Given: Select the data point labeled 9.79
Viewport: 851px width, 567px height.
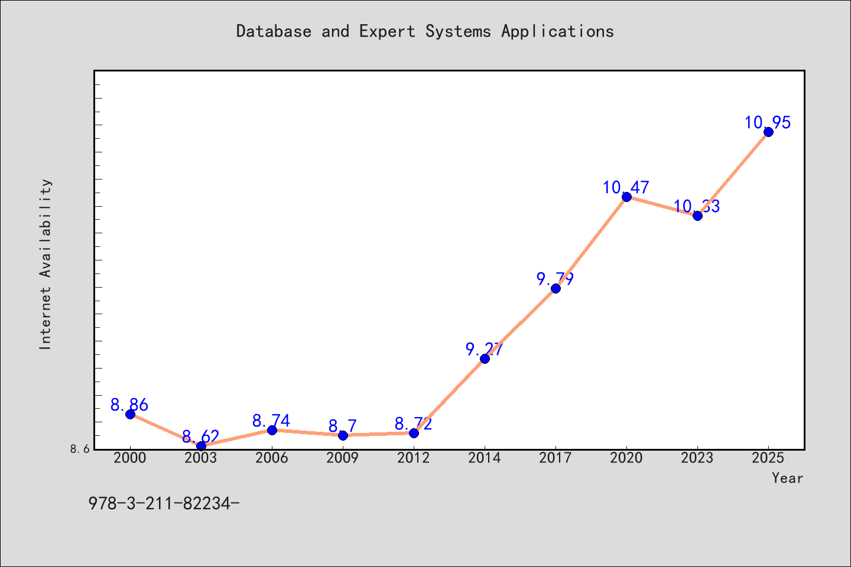Looking at the screenshot, I should pyautogui.click(x=556, y=288).
